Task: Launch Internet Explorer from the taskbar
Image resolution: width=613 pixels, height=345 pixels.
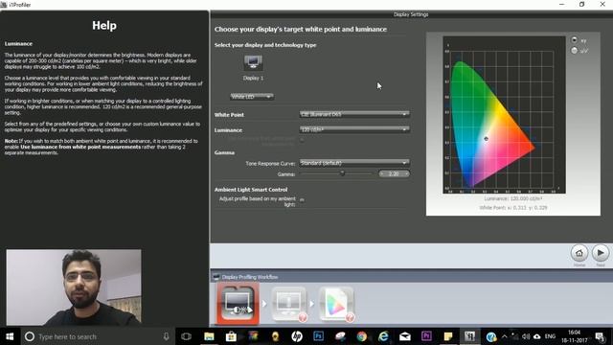Action: click(x=383, y=336)
